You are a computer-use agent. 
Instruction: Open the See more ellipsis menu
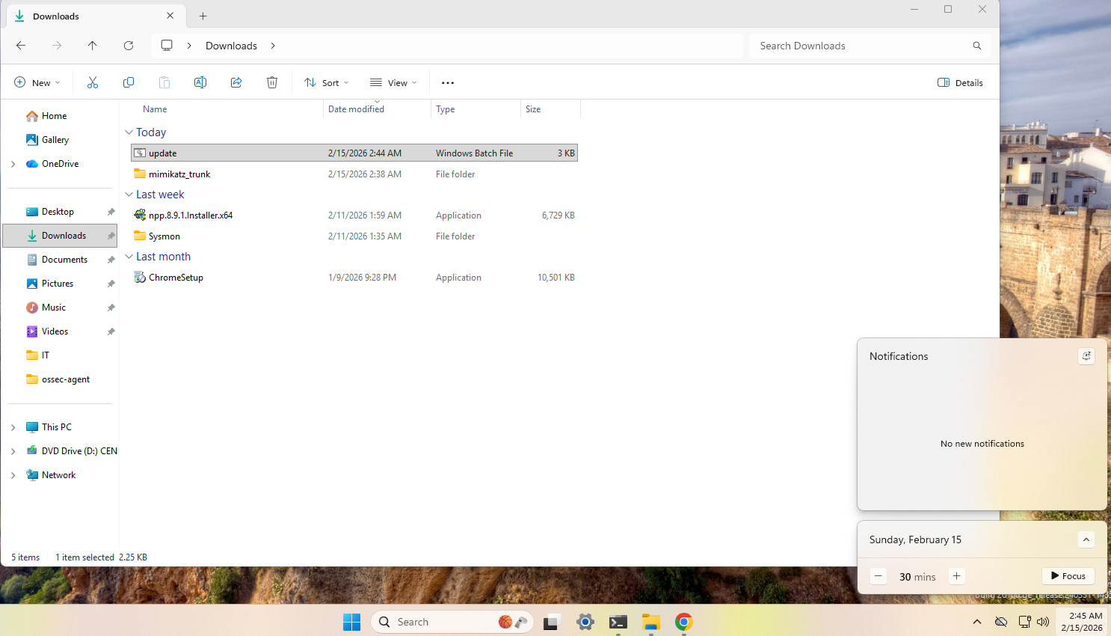coord(448,83)
